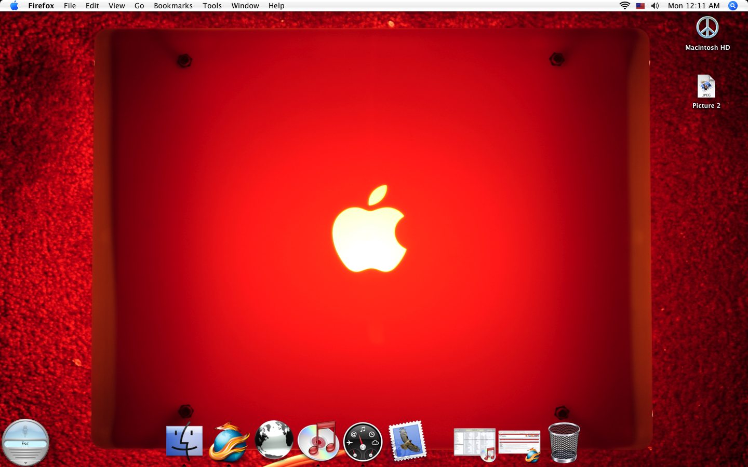
Task: Open the File menu
Action: (x=70, y=6)
